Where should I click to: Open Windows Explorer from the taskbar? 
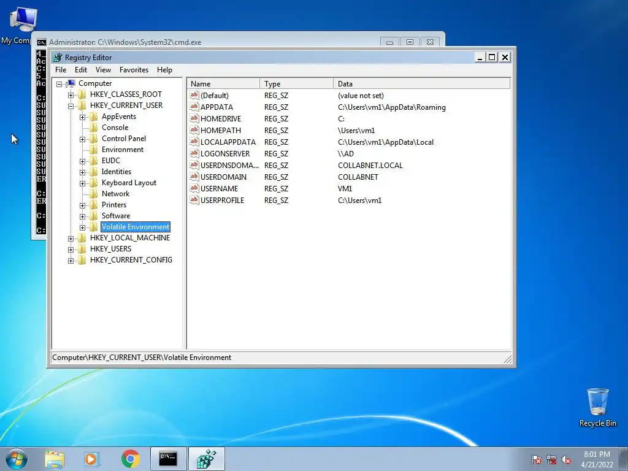(55, 459)
